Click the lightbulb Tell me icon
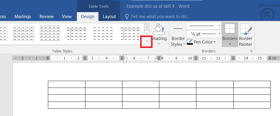The image size is (280, 116). (127, 17)
